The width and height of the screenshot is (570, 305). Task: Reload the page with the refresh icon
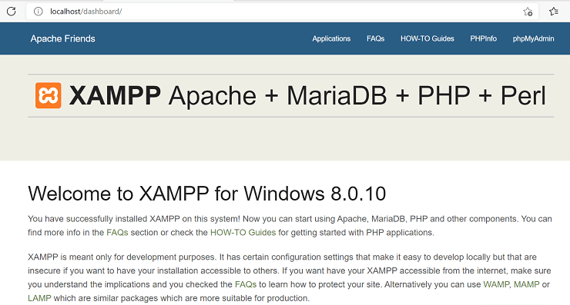pos(12,12)
